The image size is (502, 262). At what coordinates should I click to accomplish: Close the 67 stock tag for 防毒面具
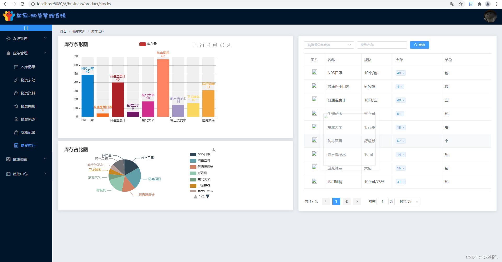pyautogui.click(x=403, y=141)
